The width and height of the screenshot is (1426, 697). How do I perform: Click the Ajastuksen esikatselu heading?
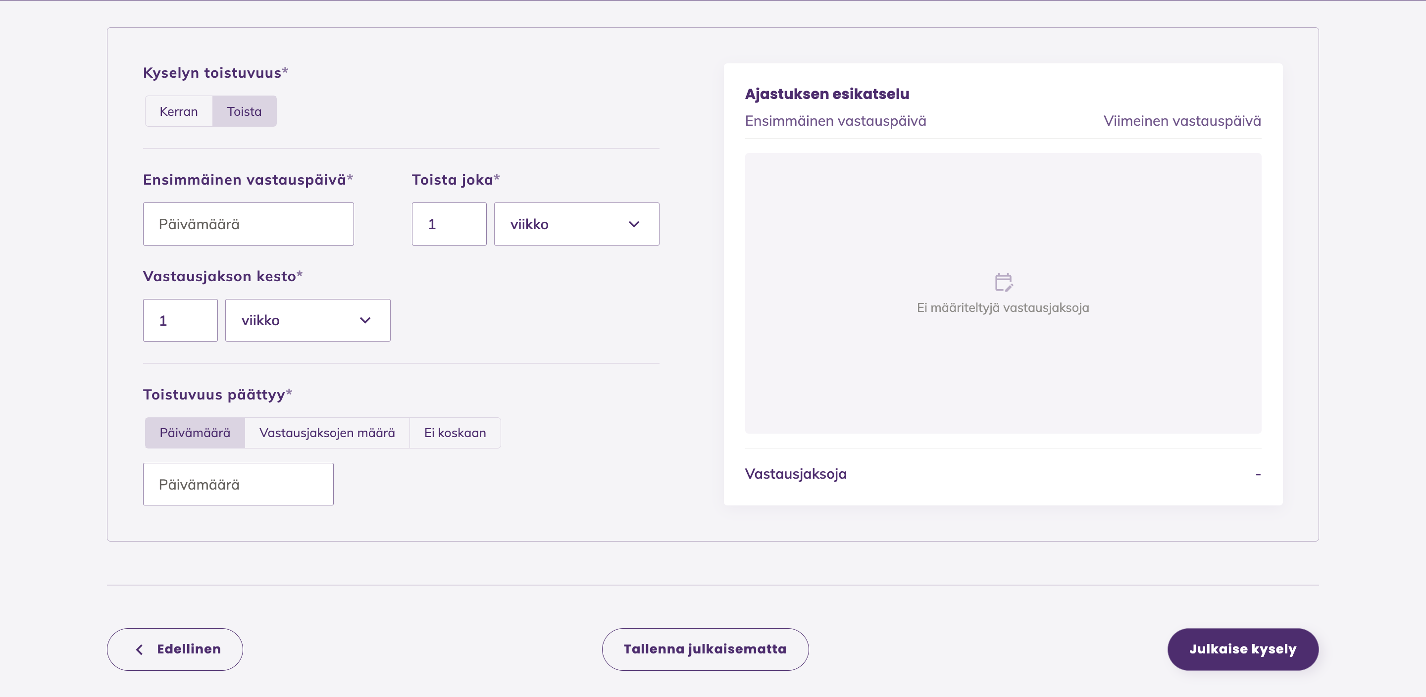pyautogui.click(x=827, y=94)
